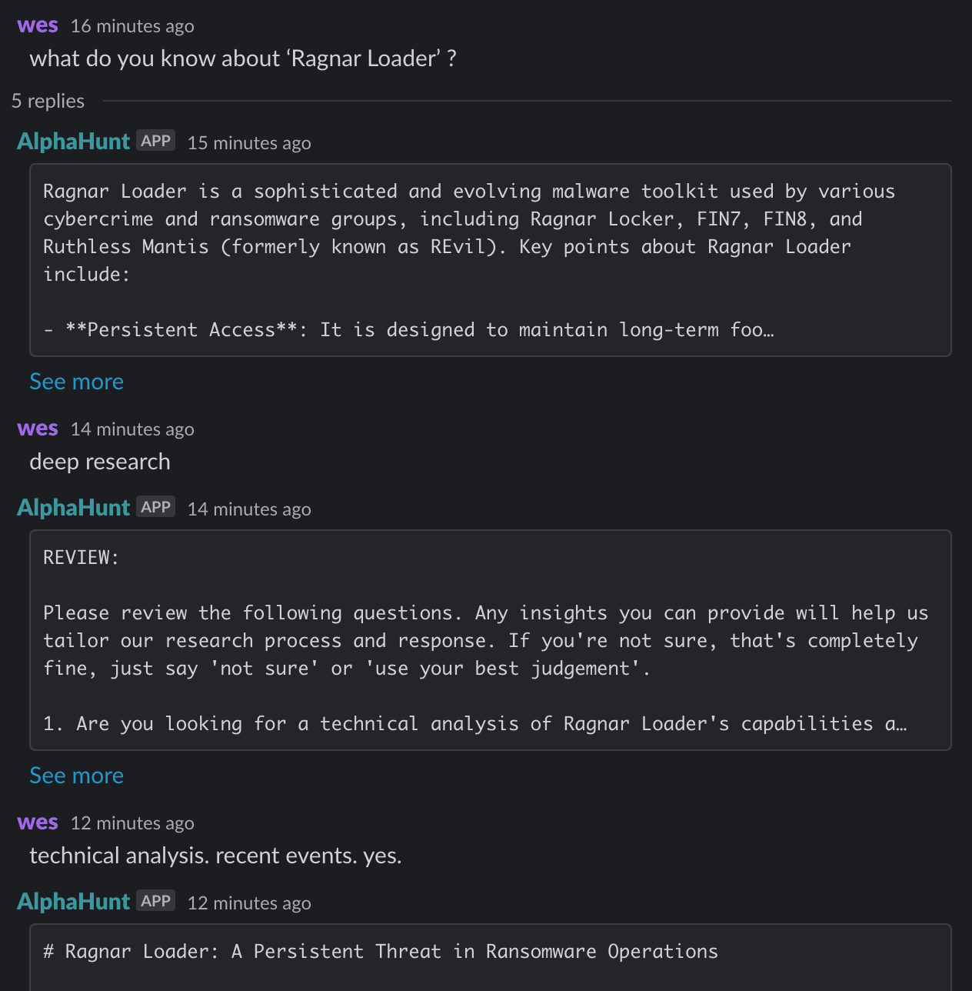Click the Ragnar Loader description code block

(491, 260)
